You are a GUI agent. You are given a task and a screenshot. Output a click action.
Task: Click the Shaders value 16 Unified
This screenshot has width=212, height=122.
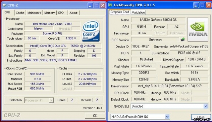point(146,59)
